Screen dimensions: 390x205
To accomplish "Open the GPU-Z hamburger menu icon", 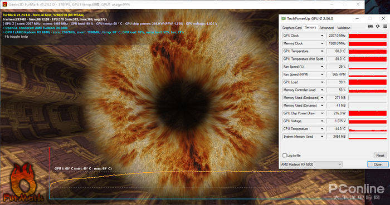I will click(385, 26).
